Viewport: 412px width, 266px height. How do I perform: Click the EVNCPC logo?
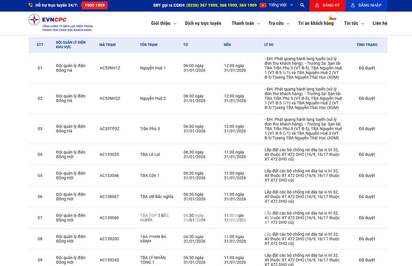[60, 23]
